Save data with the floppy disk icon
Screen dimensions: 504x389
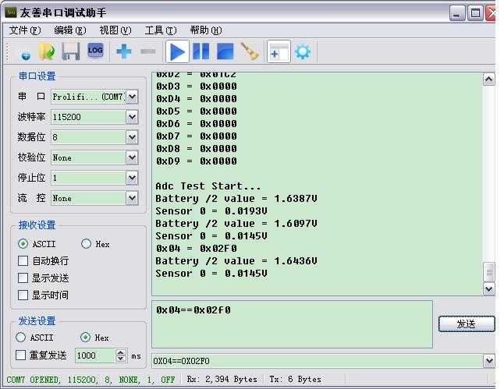coord(71,51)
